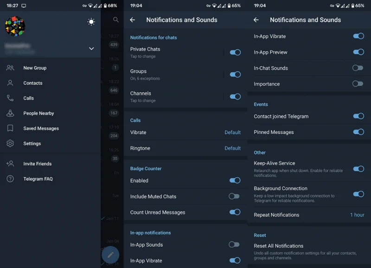This screenshot has width=371, height=268.
Task: Toggle In-App Vibrate in right screen
Action: [x=358, y=36]
